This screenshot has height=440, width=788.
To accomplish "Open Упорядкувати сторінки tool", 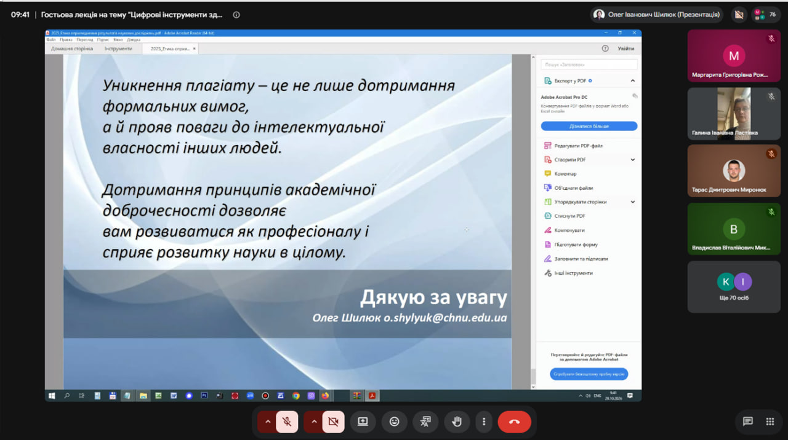I will pyautogui.click(x=576, y=202).
